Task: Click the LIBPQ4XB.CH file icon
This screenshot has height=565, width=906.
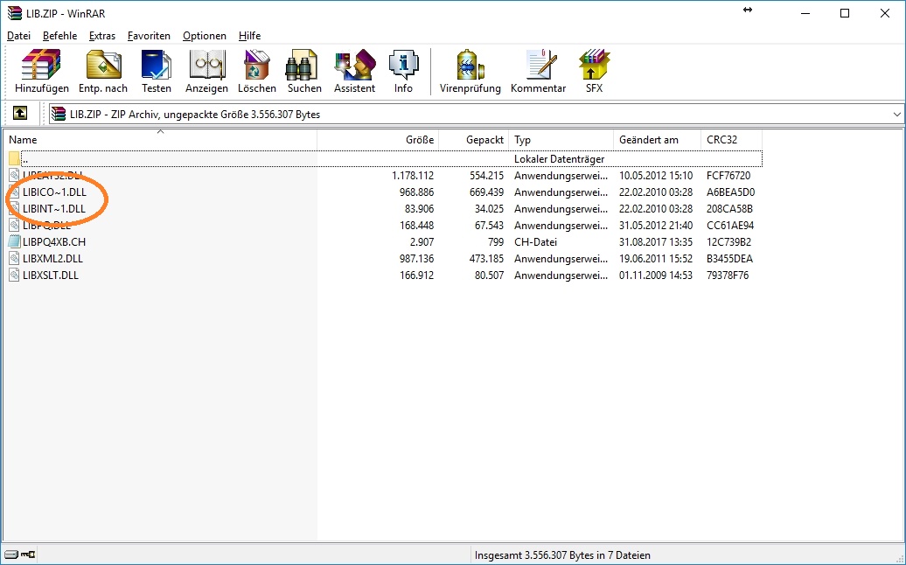Action: click(15, 241)
